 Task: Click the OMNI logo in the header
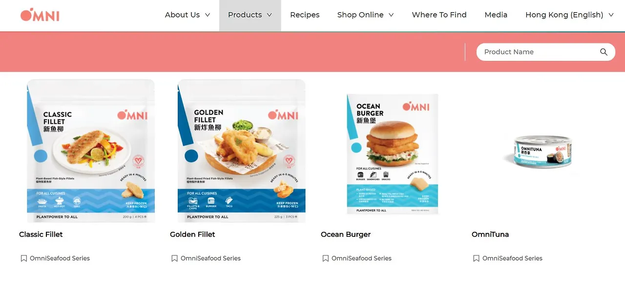tap(40, 15)
